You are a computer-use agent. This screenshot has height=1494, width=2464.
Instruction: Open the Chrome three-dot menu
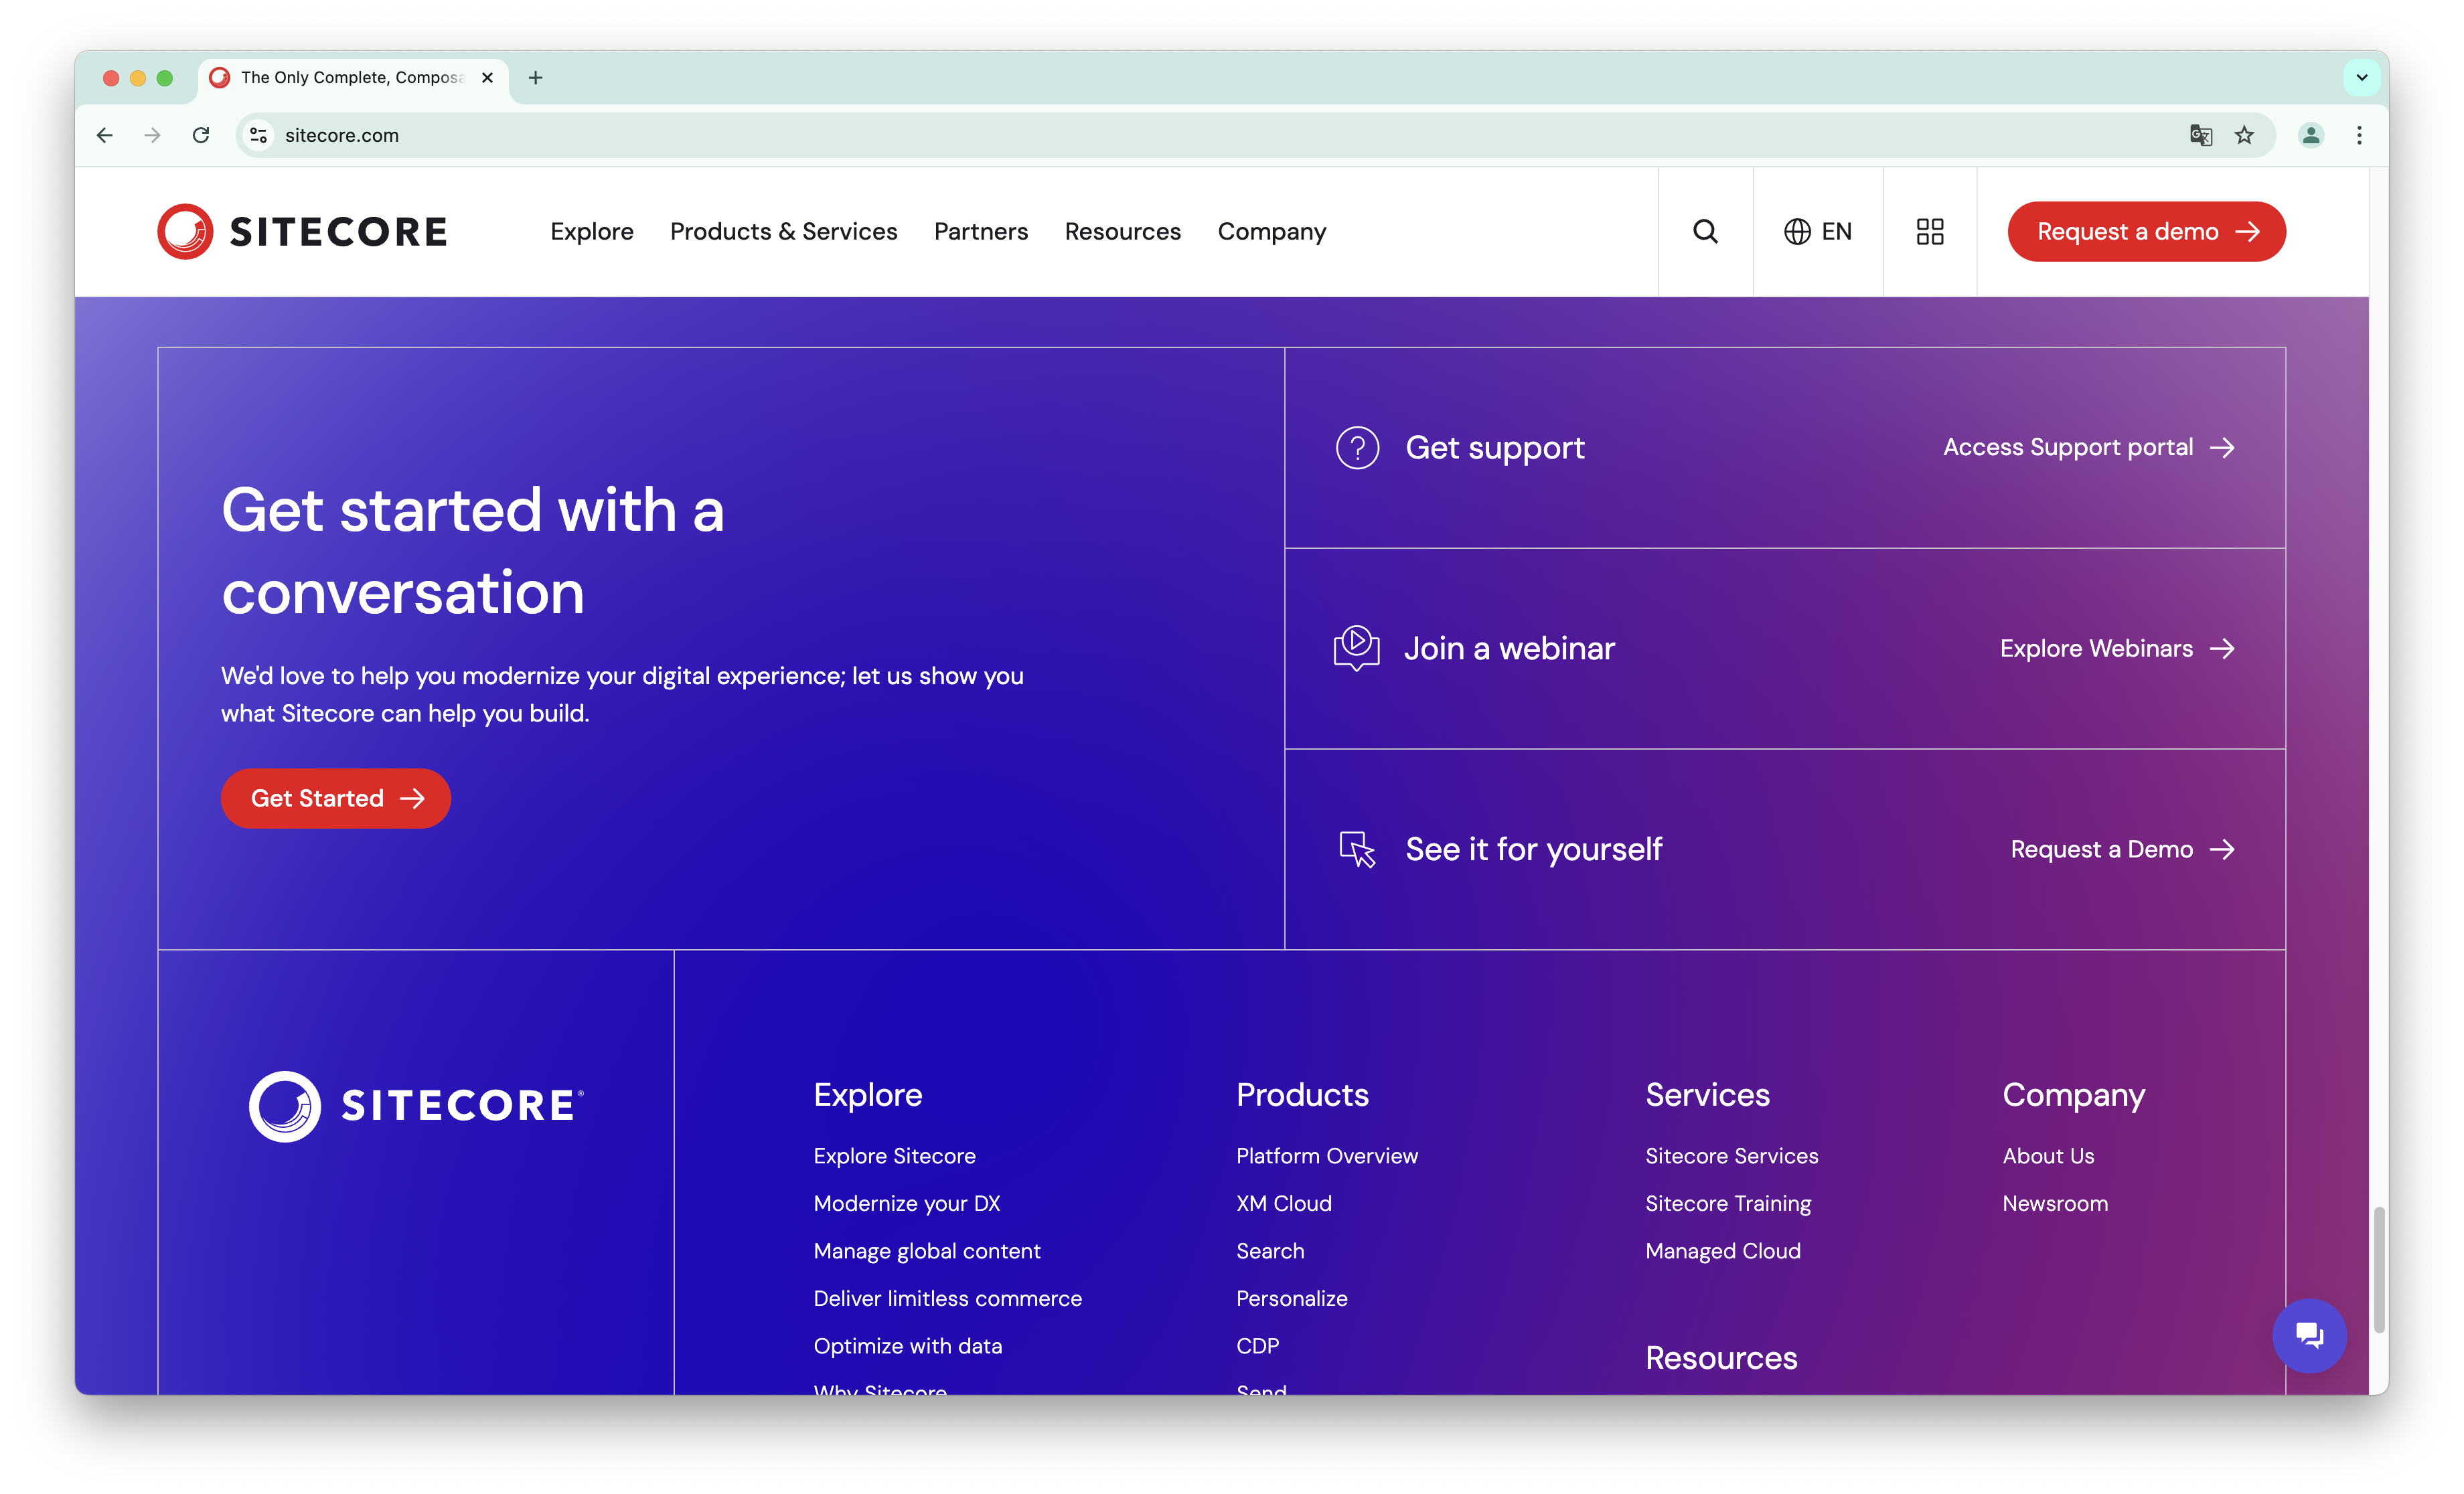click(2359, 135)
